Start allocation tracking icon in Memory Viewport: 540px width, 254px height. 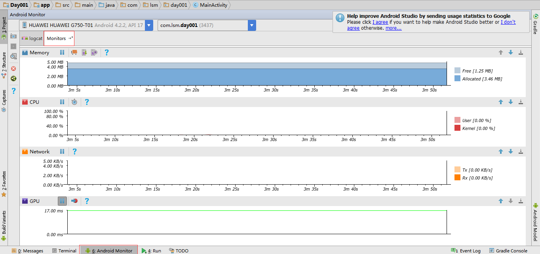[94, 52]
